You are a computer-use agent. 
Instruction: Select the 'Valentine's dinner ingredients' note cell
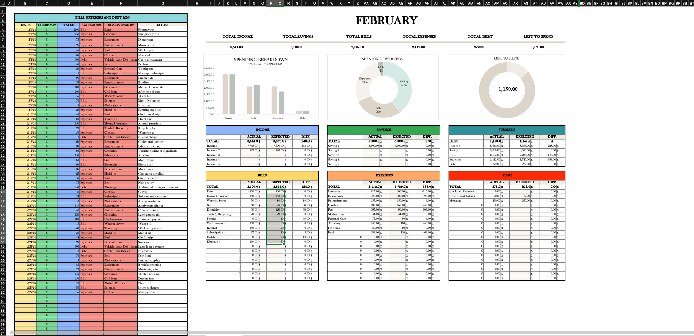click(x=162, y=151)
